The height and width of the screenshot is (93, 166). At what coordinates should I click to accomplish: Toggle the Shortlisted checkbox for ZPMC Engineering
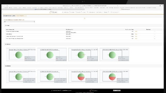click(155, 39)
